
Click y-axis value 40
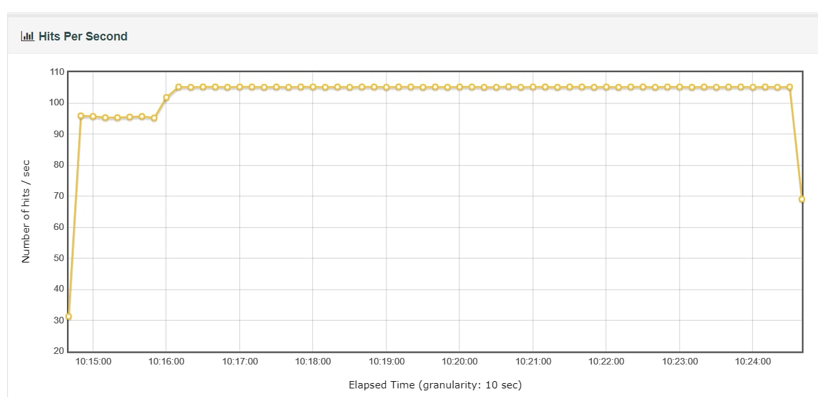coord(59,289)
